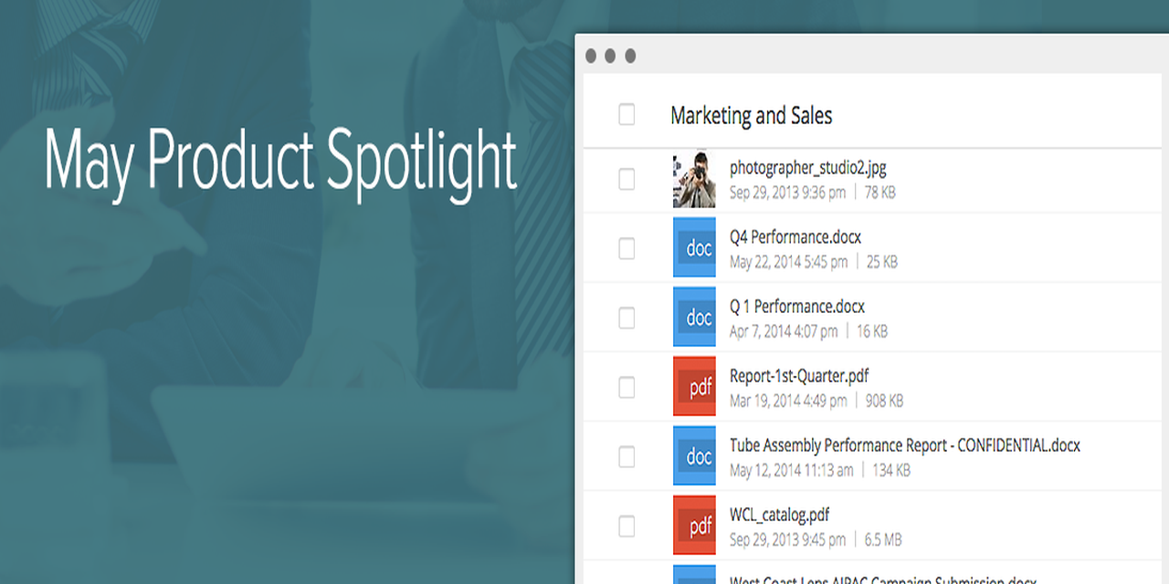Click the WCL_catalog.pdf file name

coord(779,515)
